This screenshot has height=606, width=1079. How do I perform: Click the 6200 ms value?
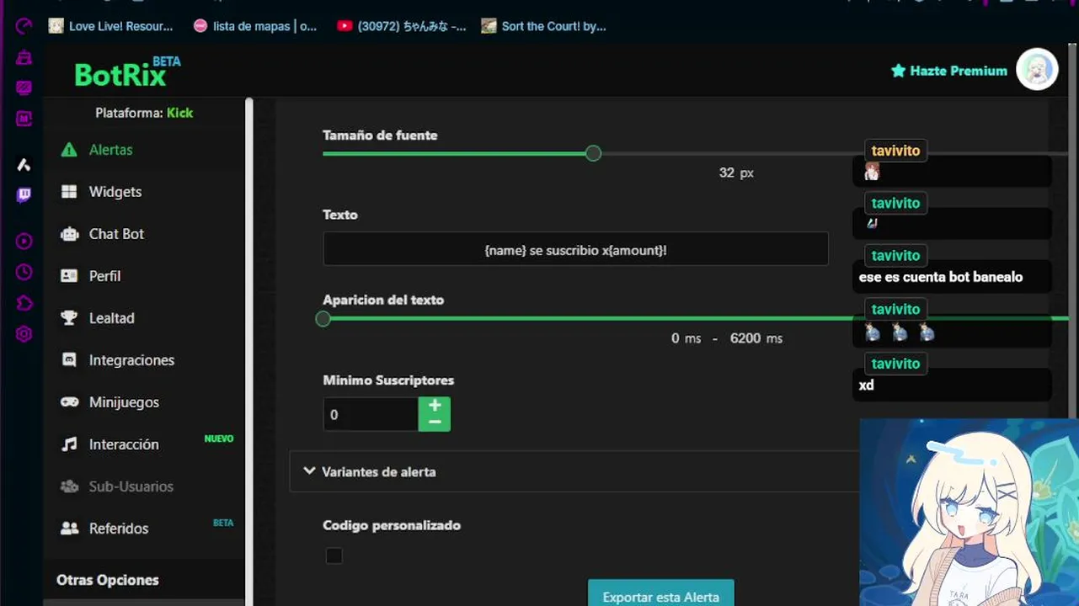coord(756,338)
